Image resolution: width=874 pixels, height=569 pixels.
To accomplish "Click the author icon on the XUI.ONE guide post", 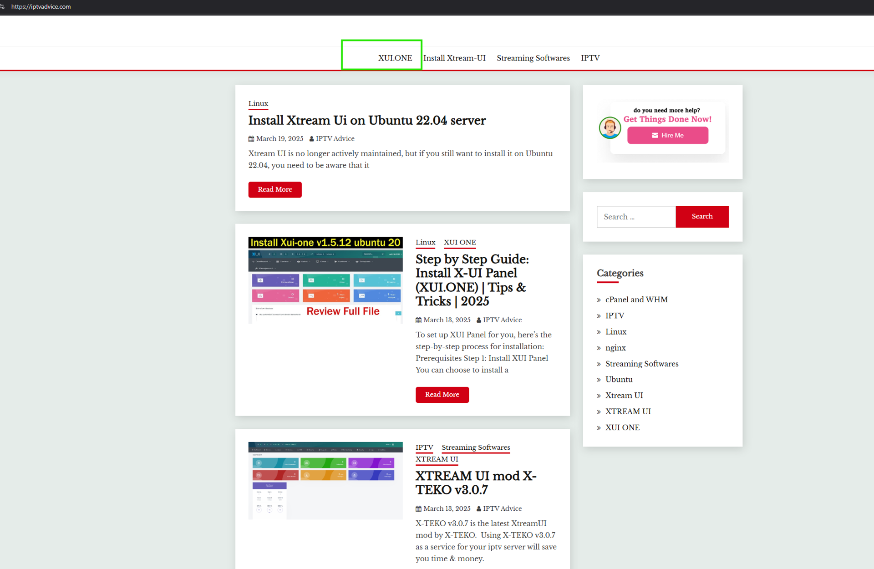I will [479, 320].
